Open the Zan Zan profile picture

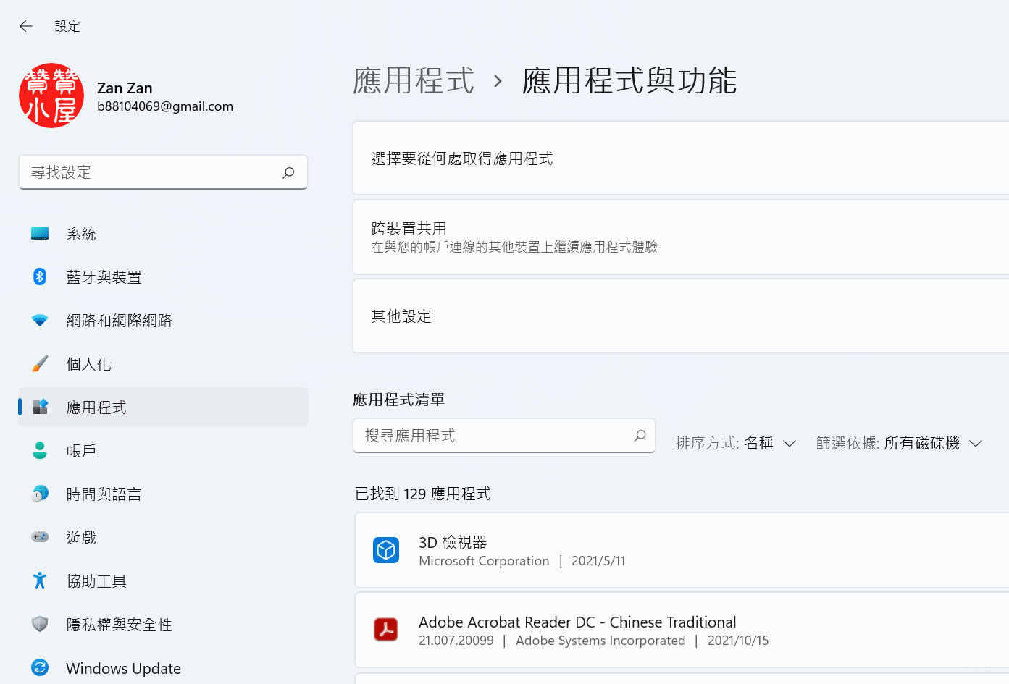[51, 96]
